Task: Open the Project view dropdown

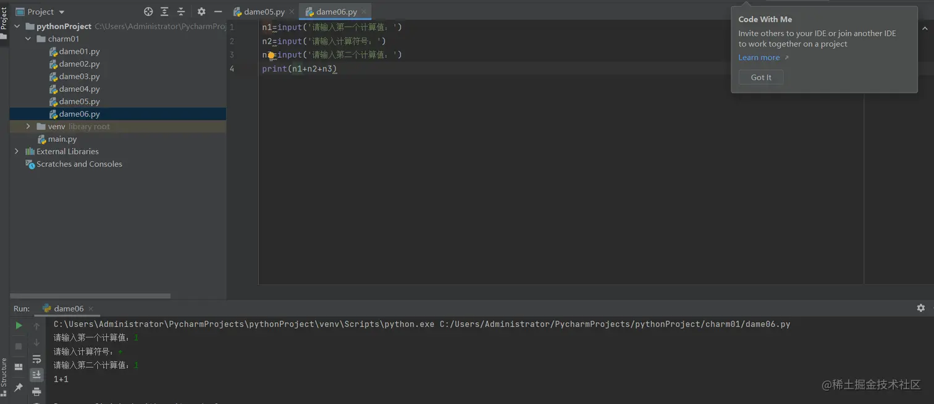Action: point(41,12)
